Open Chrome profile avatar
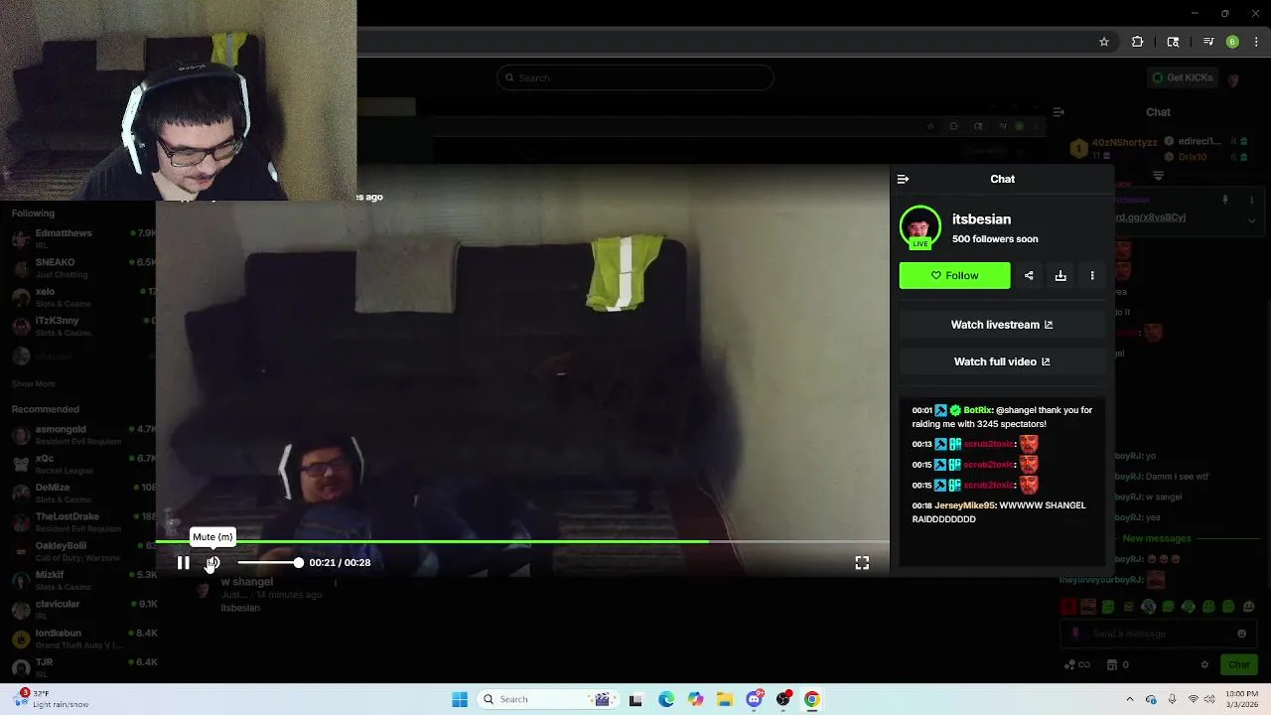This screenshot has height=715, width=1271. (x=1232, y=42)
